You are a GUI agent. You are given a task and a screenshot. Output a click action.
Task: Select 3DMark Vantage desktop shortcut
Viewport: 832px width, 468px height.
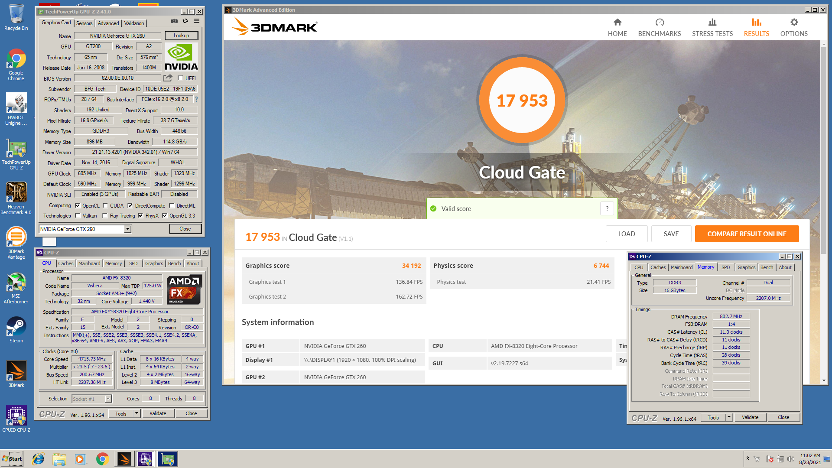16,243
